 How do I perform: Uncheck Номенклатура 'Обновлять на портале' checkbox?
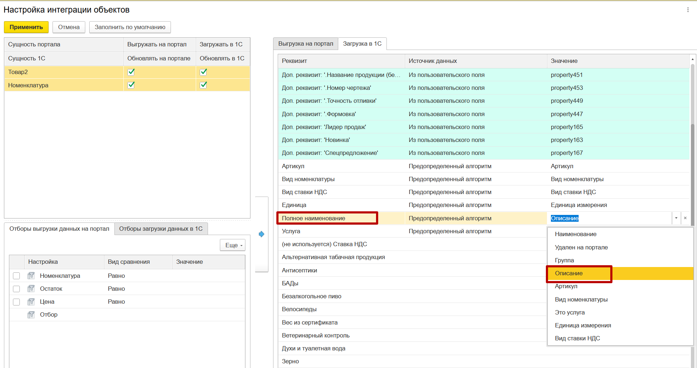coord(131,85)
